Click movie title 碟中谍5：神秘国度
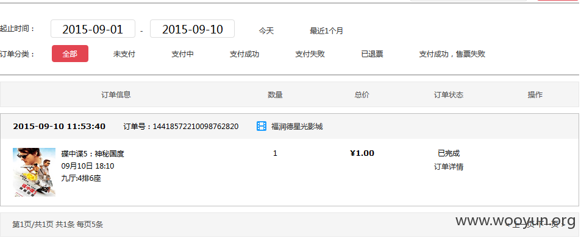581x238 pixels. point(93,154)
